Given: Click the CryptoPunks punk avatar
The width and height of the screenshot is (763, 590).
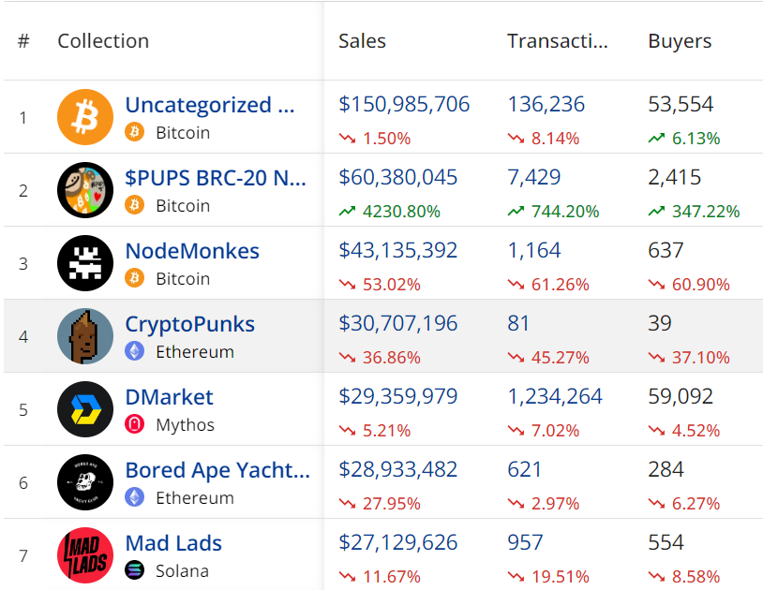Looking at the screenshot, I should tap(85, 336).
